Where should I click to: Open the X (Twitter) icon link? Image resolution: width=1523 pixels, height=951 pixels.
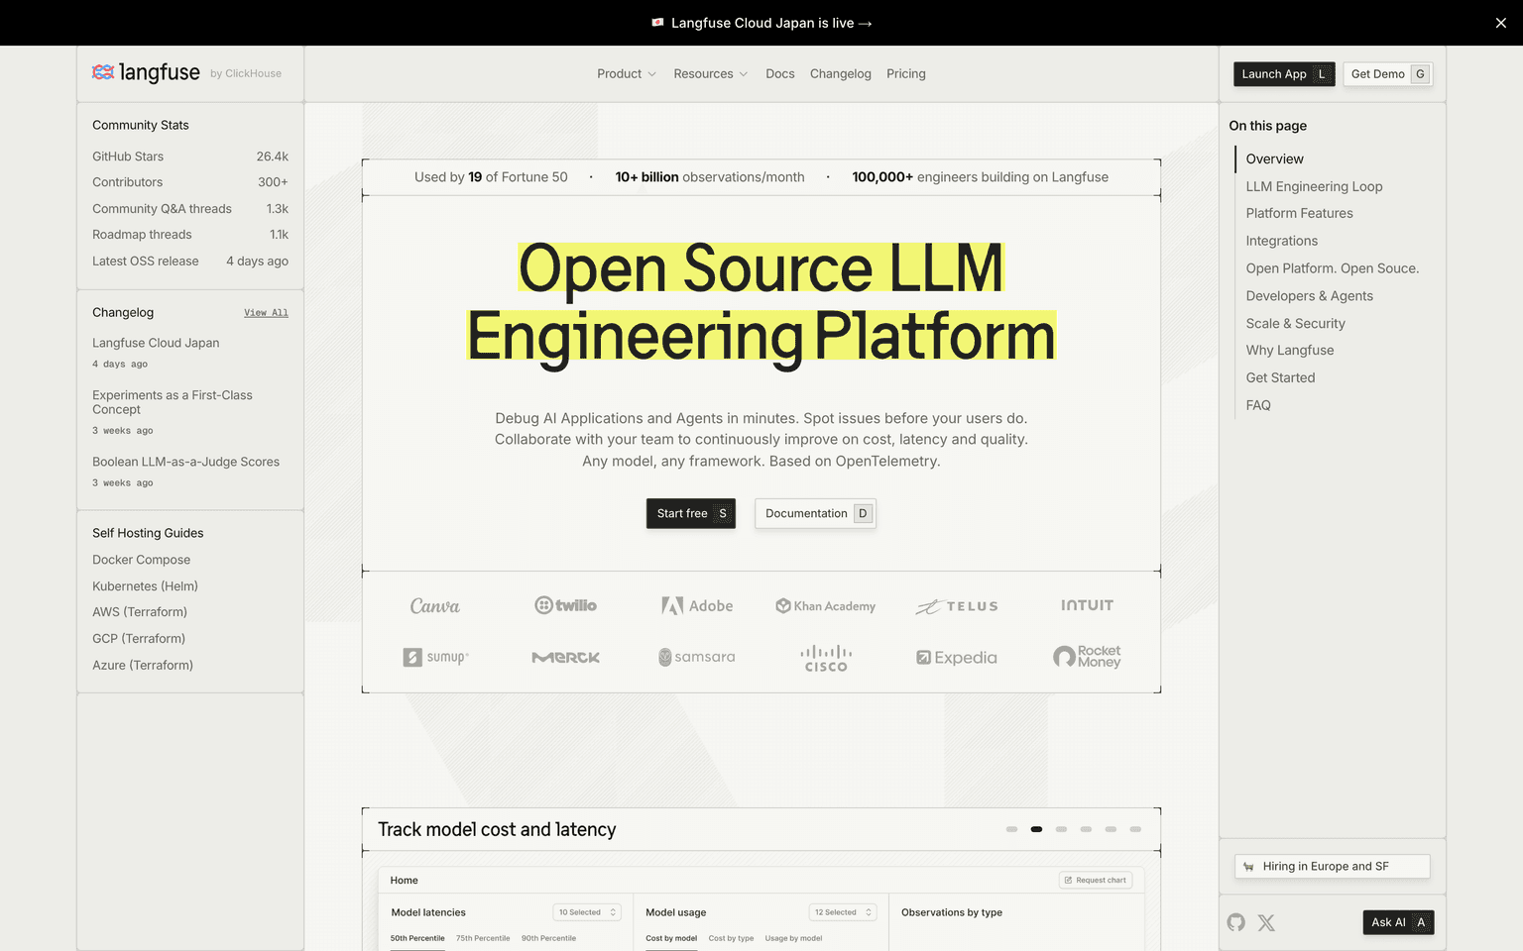pyautogui.click(x=1266, y=922)
